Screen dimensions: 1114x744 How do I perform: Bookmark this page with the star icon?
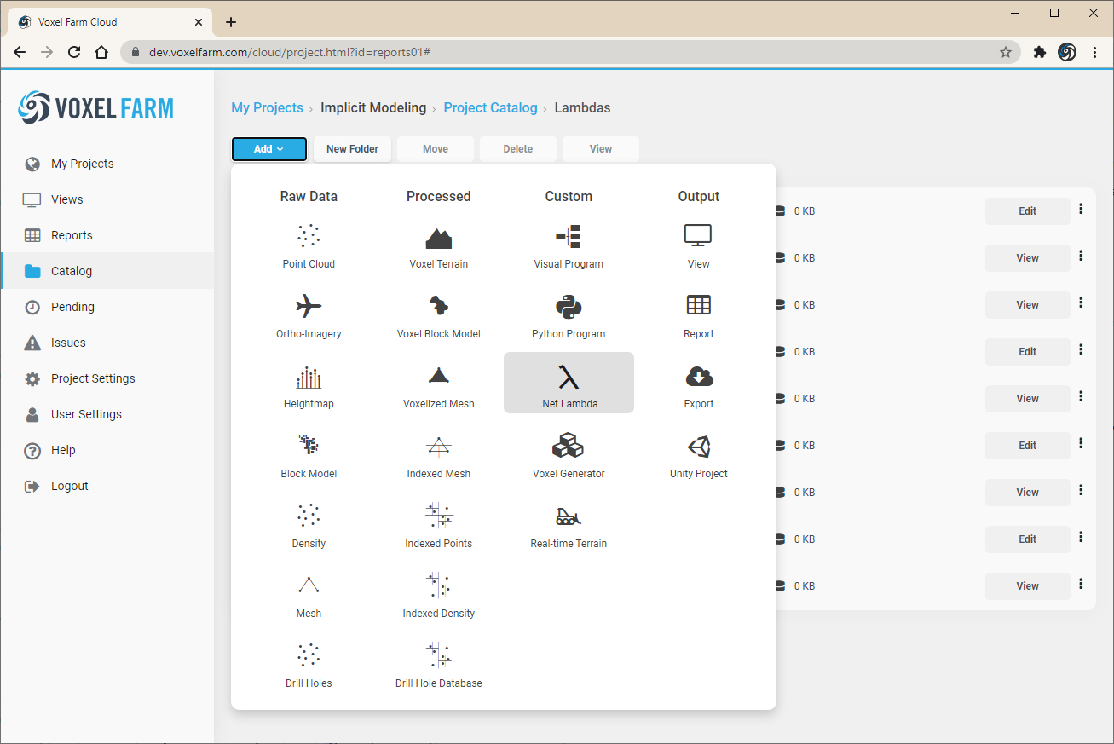[1006, 52]
